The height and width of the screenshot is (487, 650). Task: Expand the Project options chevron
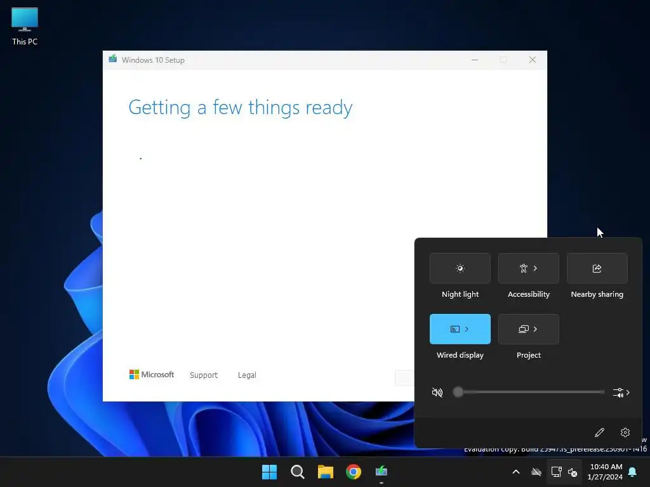535,329
